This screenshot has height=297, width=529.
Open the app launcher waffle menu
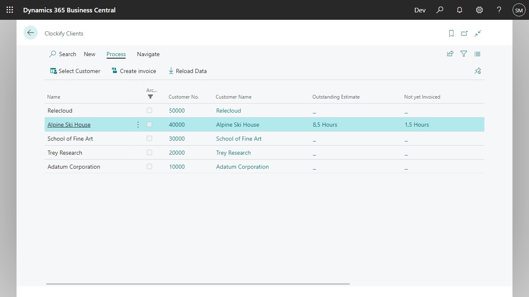pyautogui.click(x=10, y=10)
